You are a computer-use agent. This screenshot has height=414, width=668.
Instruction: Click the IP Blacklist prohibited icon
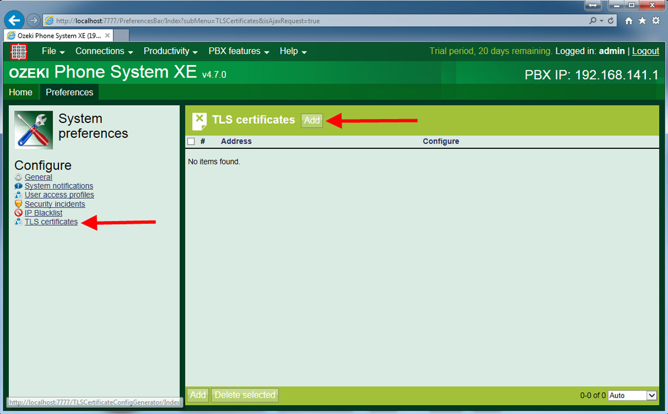[18, 213]
